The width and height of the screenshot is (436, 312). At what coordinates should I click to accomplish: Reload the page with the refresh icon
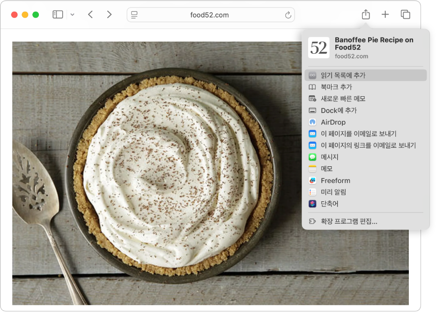[288, 14]
